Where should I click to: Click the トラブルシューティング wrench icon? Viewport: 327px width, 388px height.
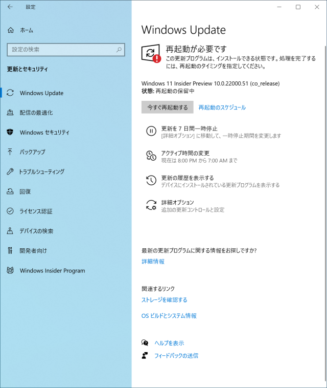10,171
